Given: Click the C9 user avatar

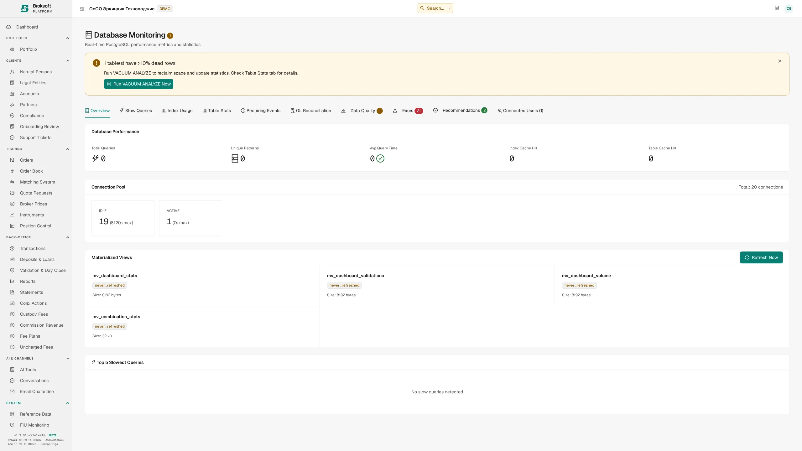Looking at the screenshot, I should 789,9.
